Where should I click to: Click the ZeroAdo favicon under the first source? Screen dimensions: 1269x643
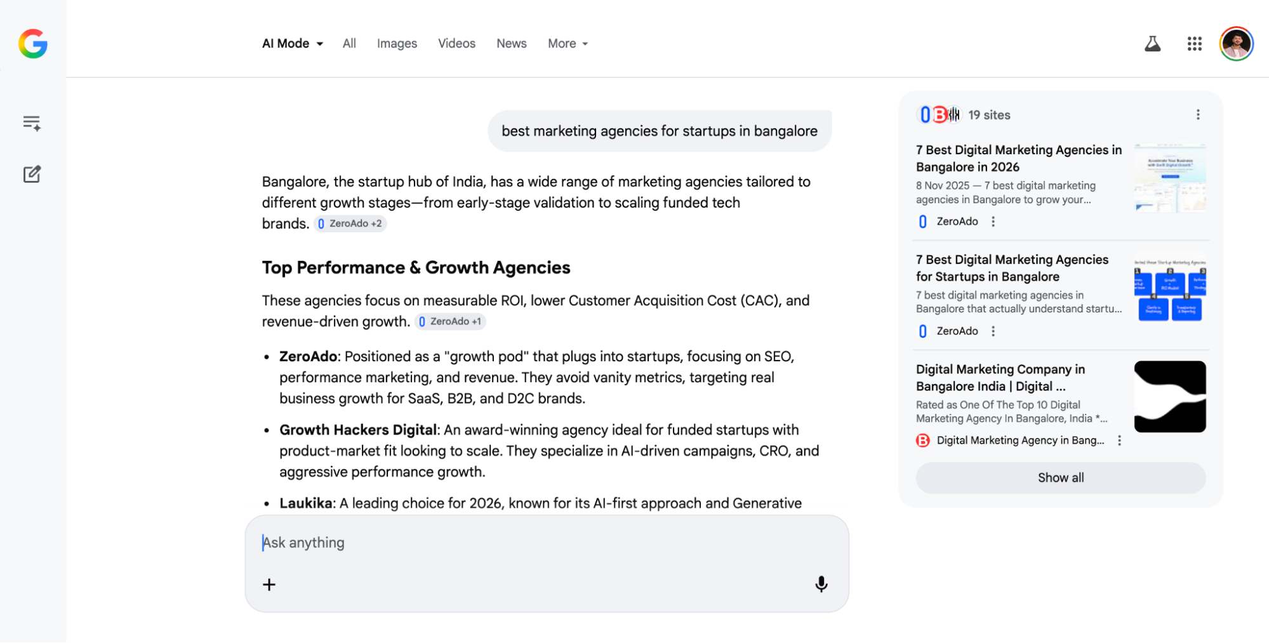(922, 222)
